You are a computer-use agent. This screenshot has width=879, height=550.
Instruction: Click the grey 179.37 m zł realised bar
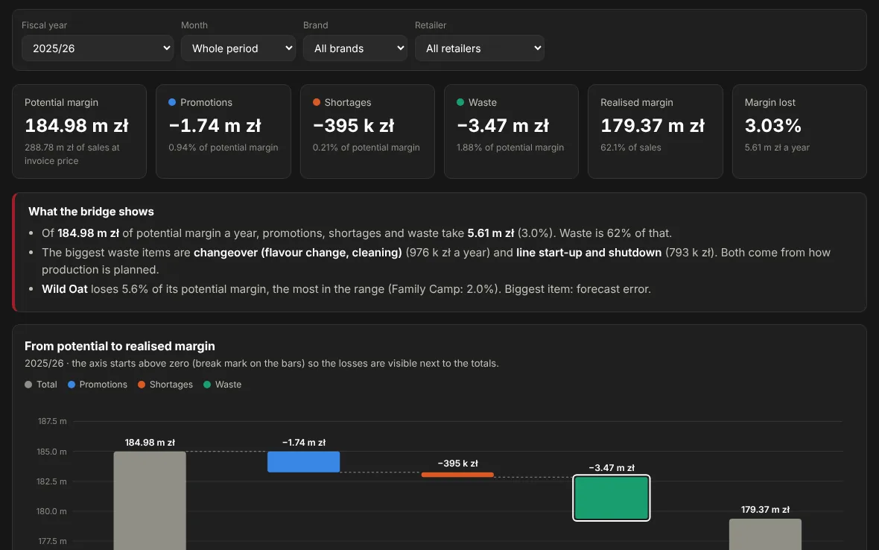pos(765,534)
